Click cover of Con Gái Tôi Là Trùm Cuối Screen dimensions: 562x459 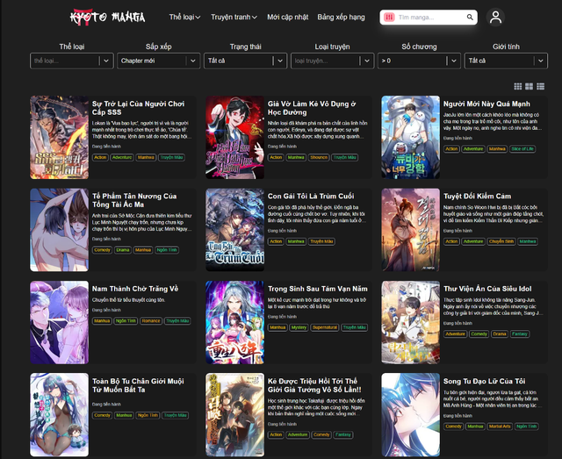click(234, 230)
